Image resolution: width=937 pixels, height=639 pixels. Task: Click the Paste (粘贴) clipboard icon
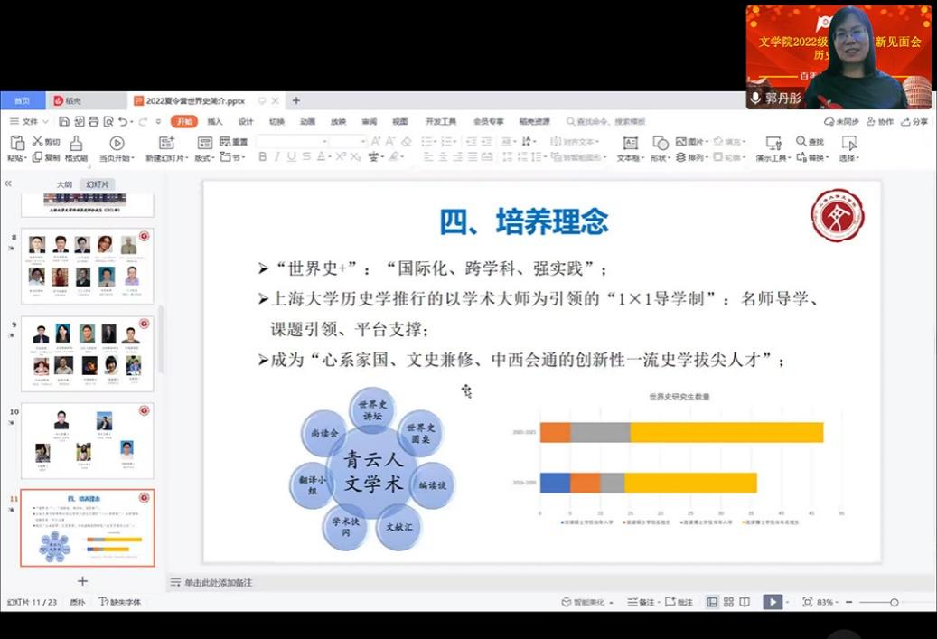pyautogui.click(x=16, y=143)
